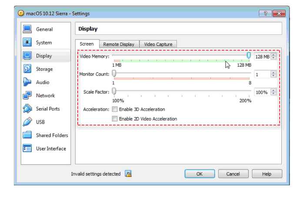
Task: Switch to the Screen tab
Action: coord(87,44)
